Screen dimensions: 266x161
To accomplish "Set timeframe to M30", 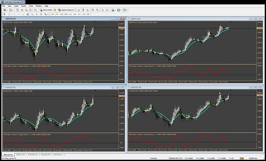I will tap(66, 14).
